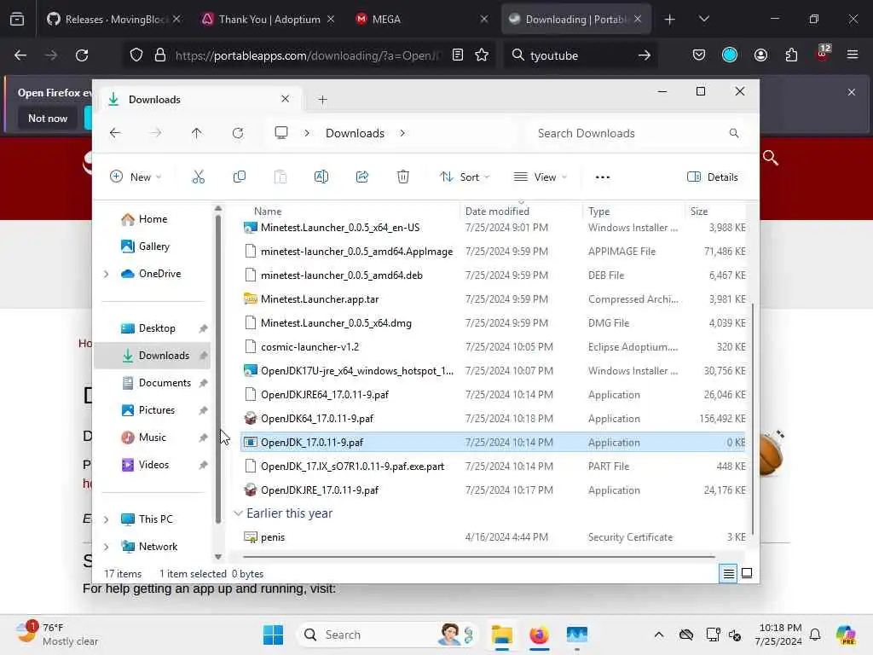The image size is (873, 655).
Task: Click Not now button in Firefox banner
Action: coord(48,118)
